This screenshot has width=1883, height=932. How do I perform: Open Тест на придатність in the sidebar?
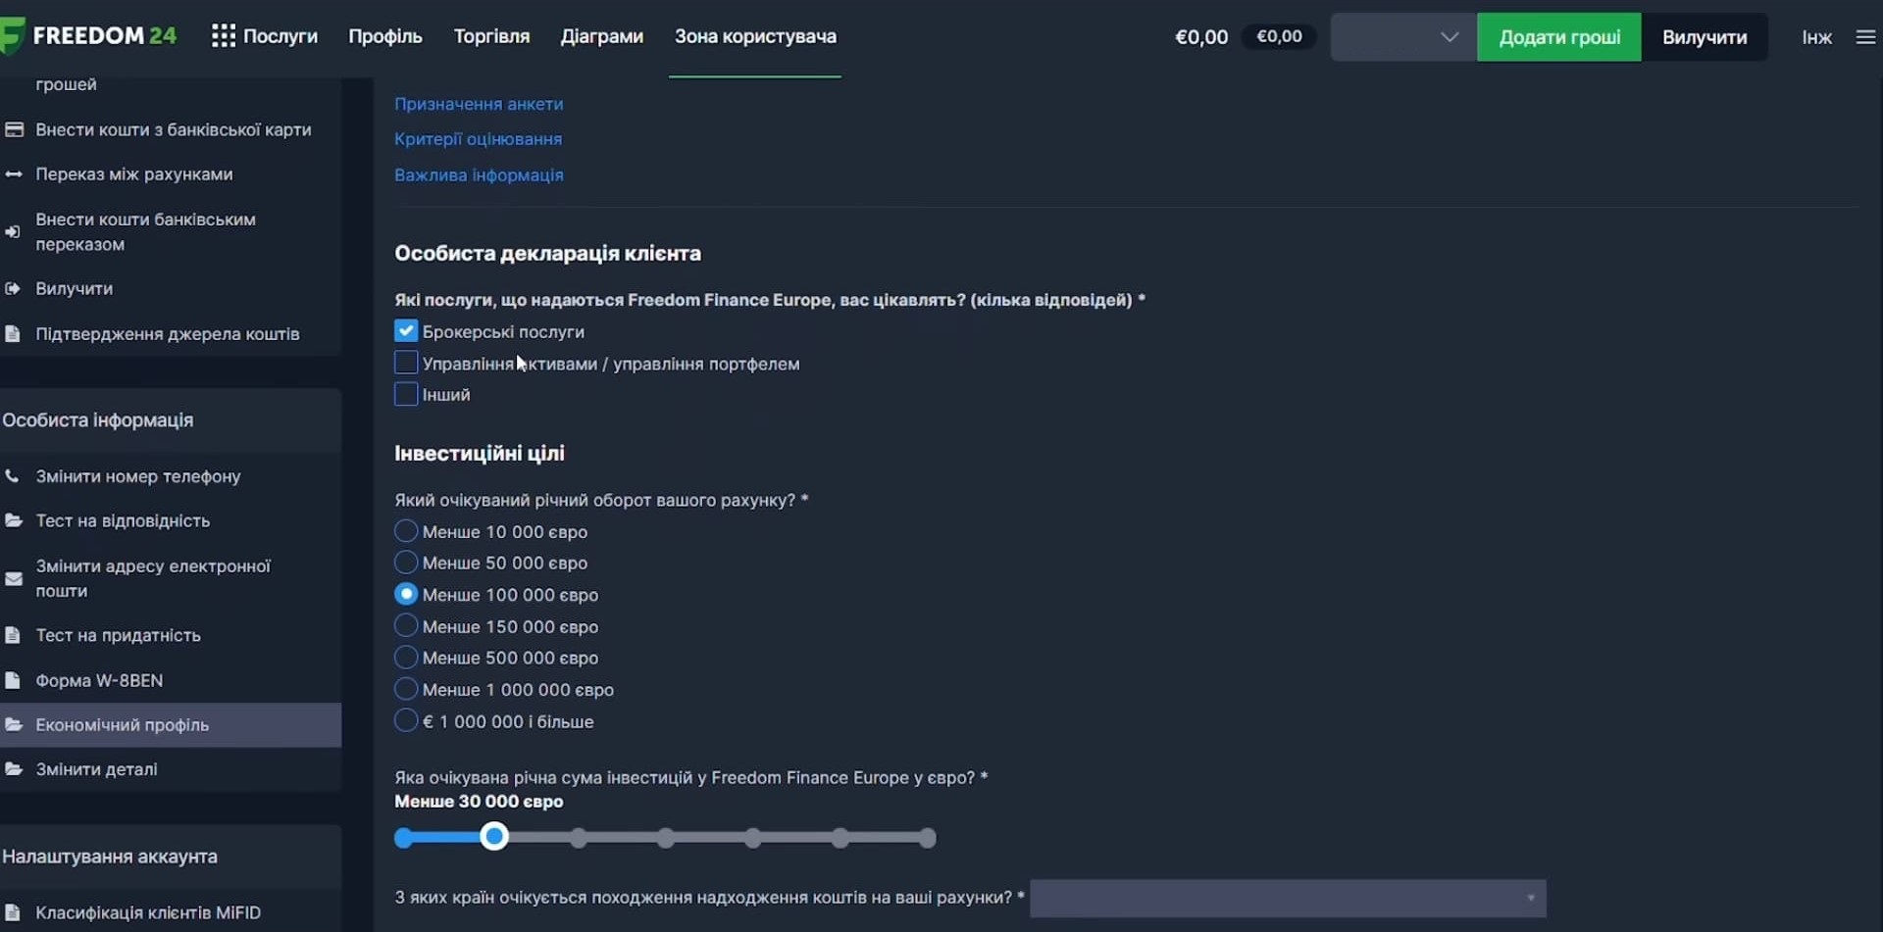click(x=118, y=635)
